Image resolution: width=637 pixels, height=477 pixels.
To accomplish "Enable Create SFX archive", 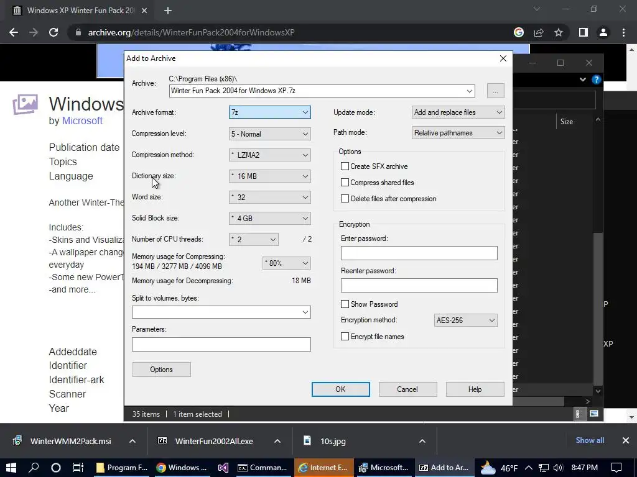I will (x=345, y=166).
